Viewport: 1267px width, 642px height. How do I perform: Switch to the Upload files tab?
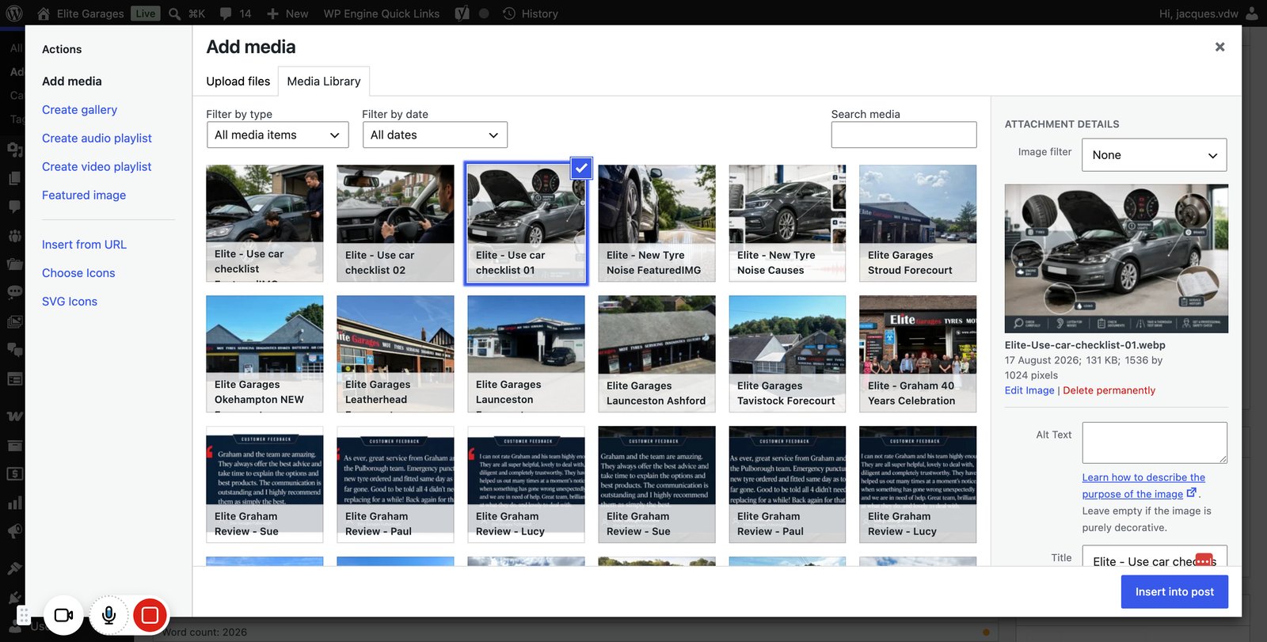click(238, 82)
